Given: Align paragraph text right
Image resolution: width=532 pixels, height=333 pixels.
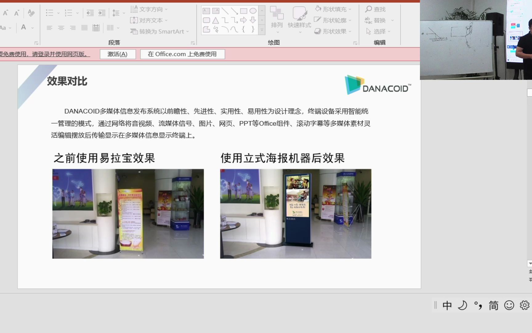Looking at the screenshot, I should [73, 28].
